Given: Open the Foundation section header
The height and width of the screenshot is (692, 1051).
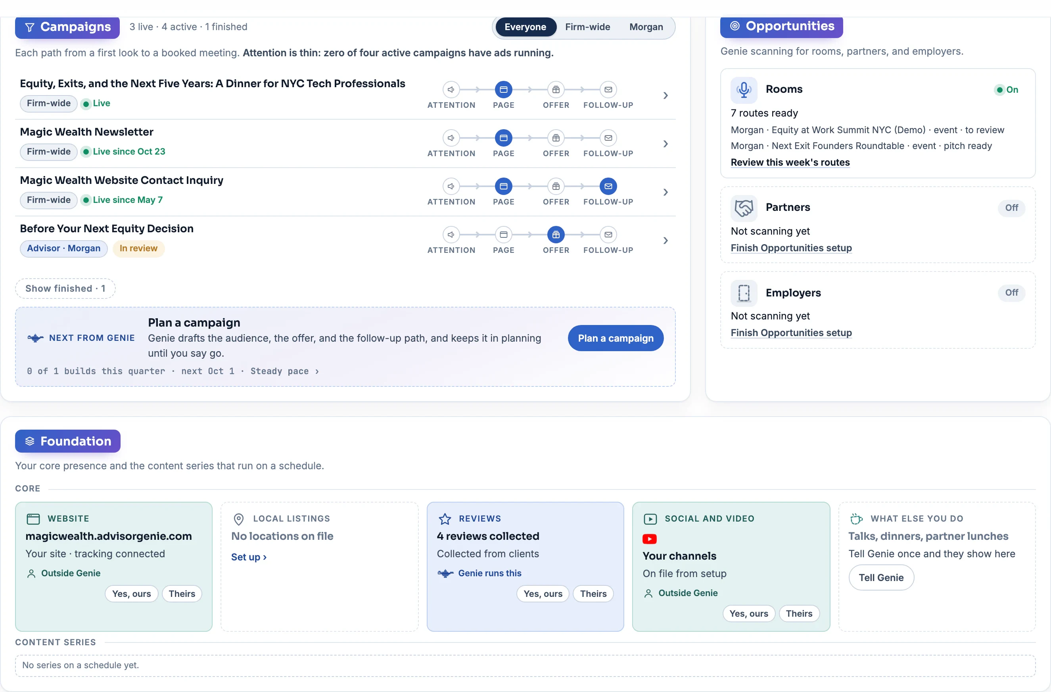Looking at the screenshot, I should click(x=67, y=442).
